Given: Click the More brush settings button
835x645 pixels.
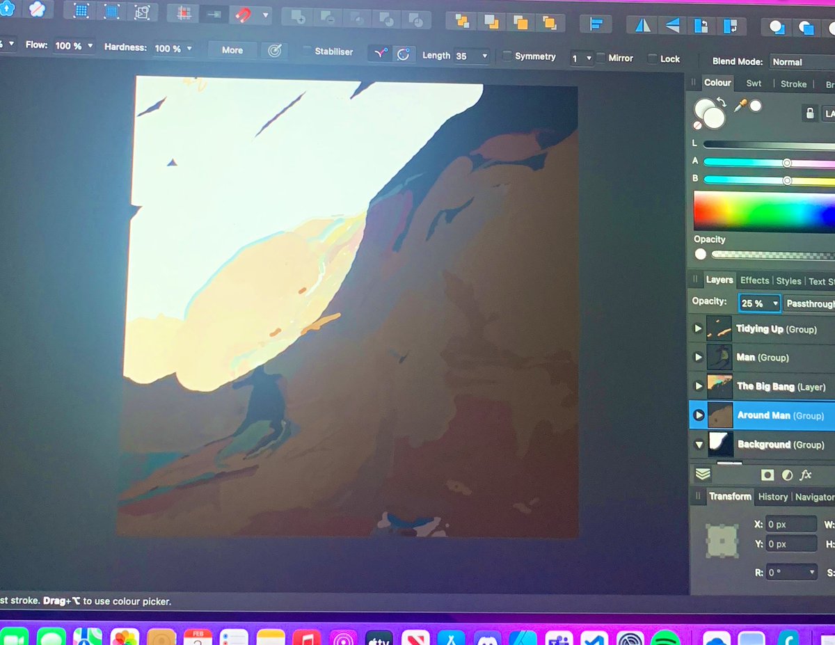Looking at the screenshot, I should 232,50.
